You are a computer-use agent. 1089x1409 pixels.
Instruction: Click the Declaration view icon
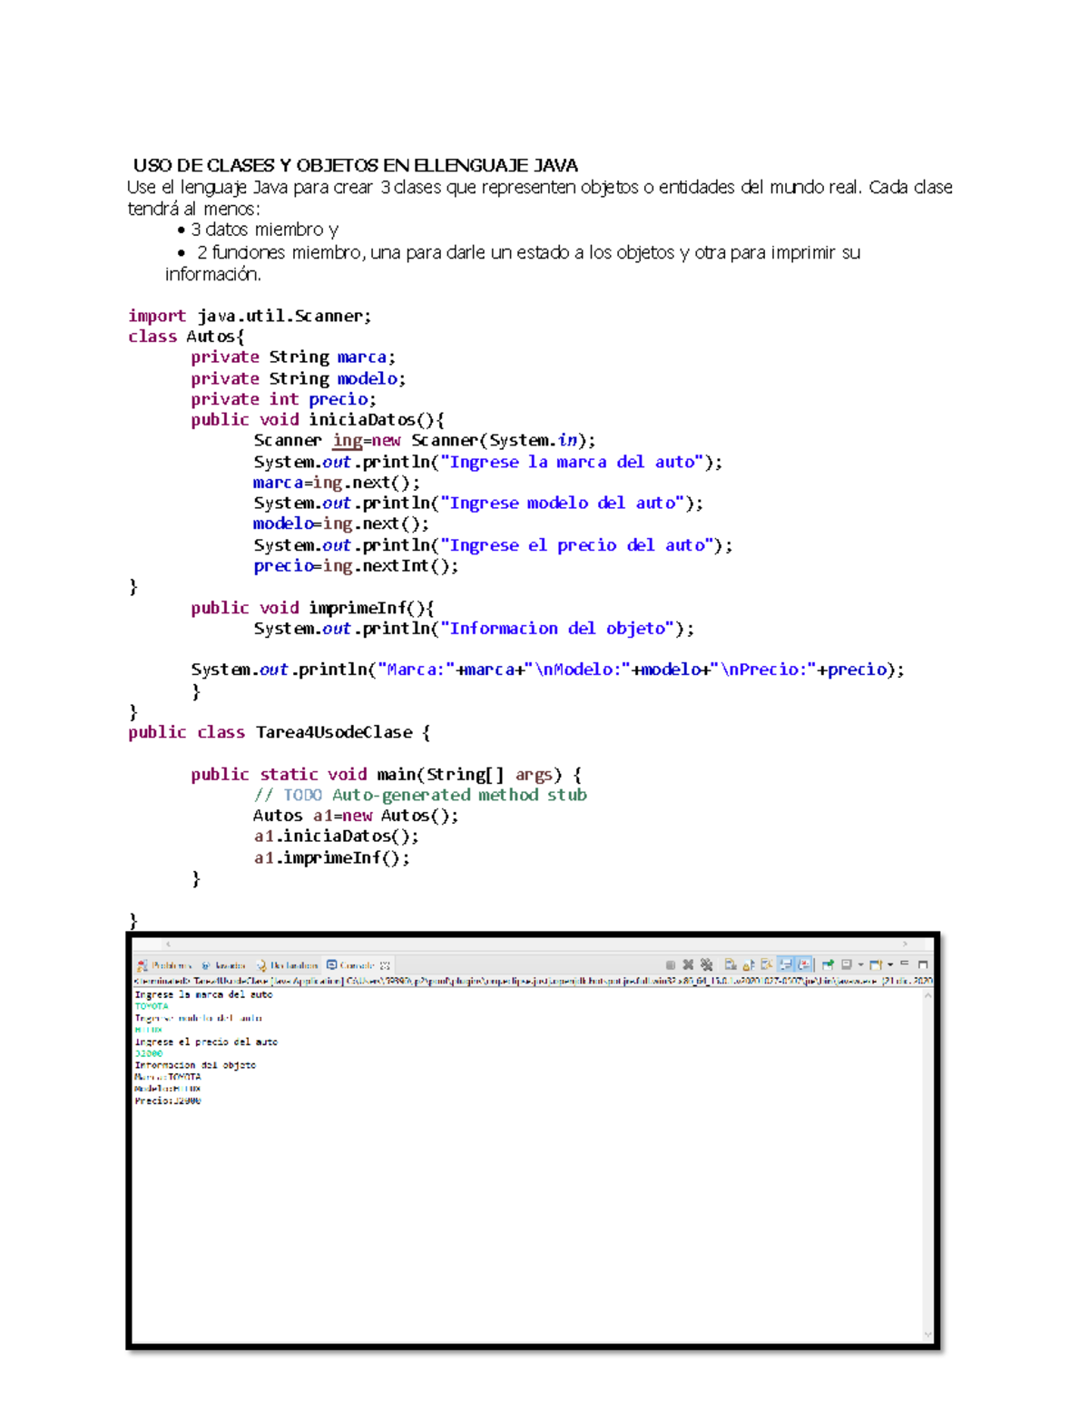260,964
